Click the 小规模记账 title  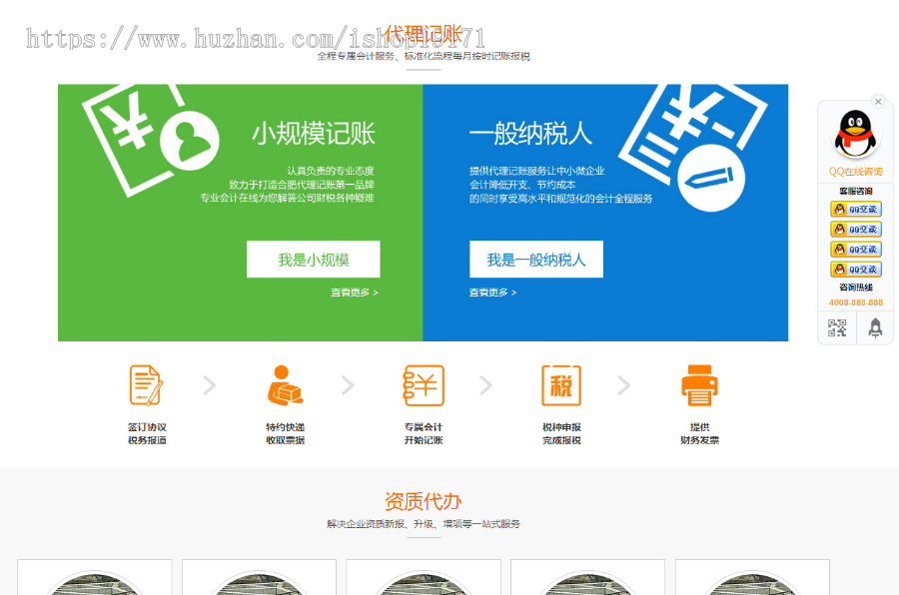click(x=313, y=134)
